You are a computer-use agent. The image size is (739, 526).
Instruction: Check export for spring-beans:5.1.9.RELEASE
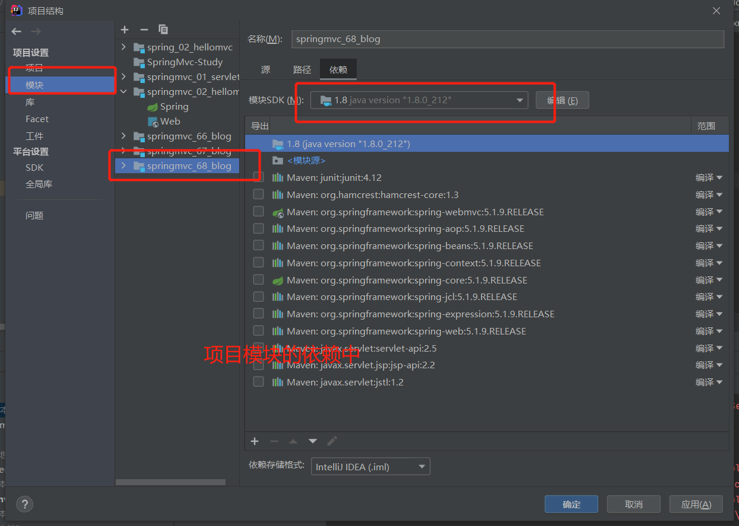(258, 246)
